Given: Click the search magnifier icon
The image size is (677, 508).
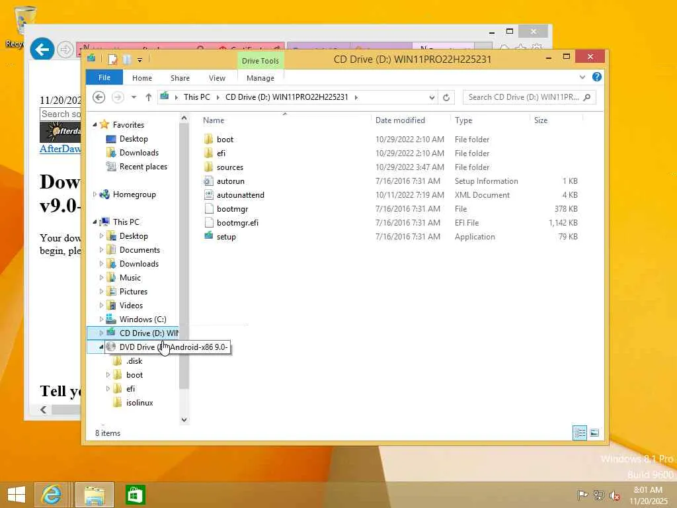Looking at the screenshot, I should coord(587,97).
